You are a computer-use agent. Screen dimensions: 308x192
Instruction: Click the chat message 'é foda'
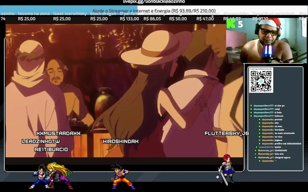278,113
